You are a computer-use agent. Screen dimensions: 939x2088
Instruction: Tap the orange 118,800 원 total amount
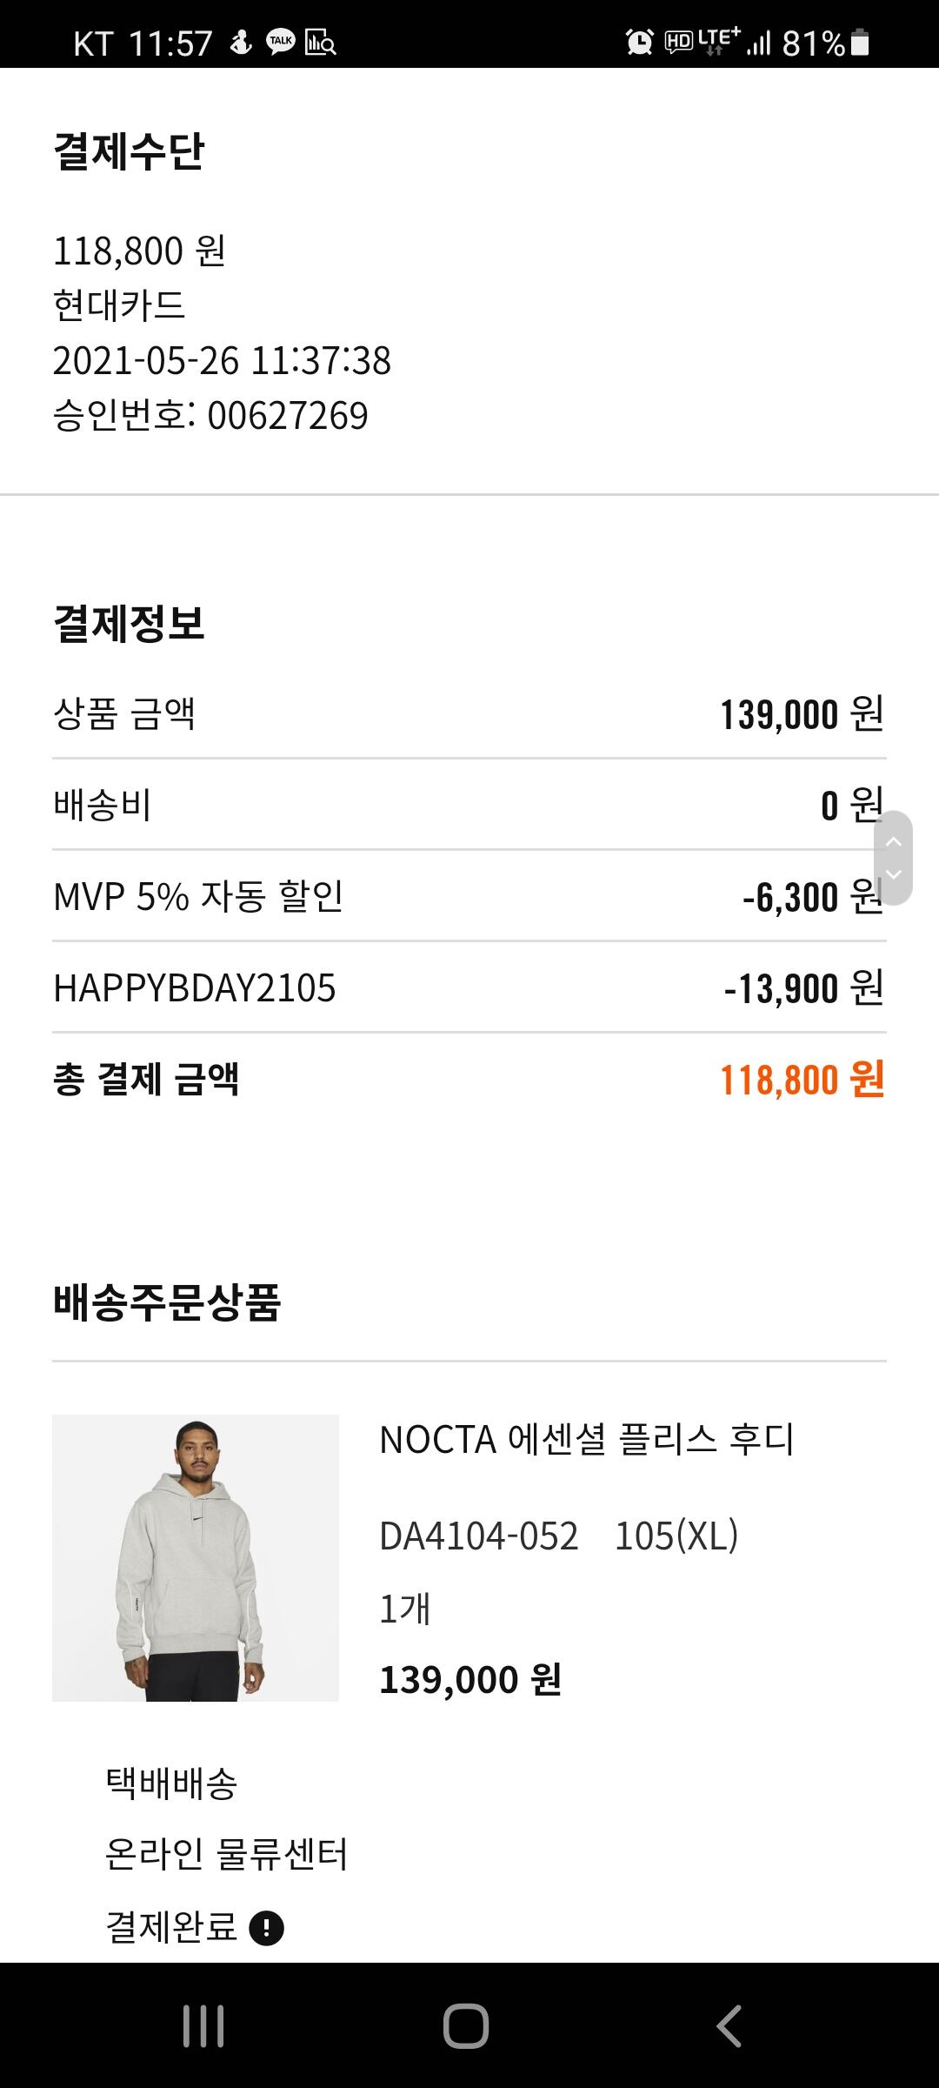click(802, 1080)
